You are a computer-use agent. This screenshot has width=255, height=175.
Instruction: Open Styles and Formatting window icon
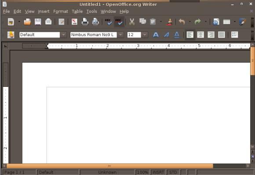point(11,35)
